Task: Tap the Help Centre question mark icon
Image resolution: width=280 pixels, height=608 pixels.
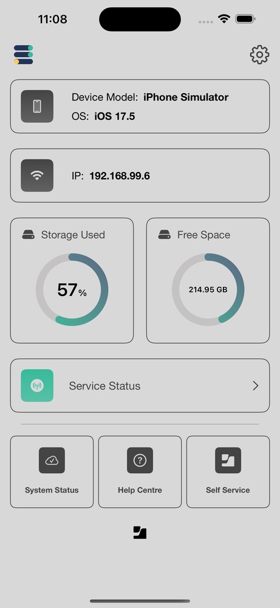Action: point(140,460)
